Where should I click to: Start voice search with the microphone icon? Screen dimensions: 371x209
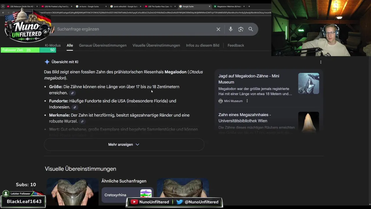click(231, 29)
